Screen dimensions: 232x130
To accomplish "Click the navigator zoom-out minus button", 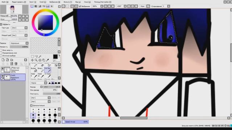I will (x=20, y=16).
